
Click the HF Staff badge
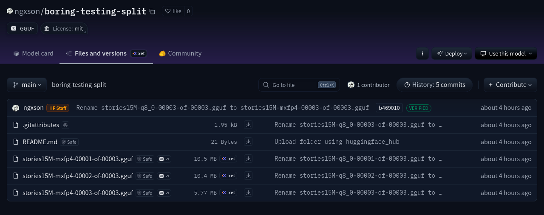(x=58, y=108)
